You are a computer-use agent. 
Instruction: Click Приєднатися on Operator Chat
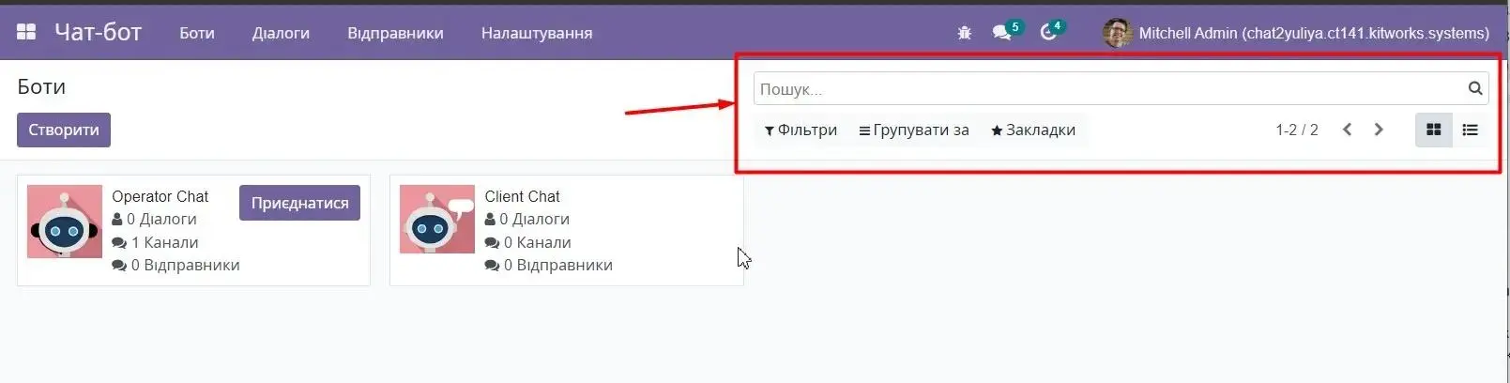click(x=299, y=203)
